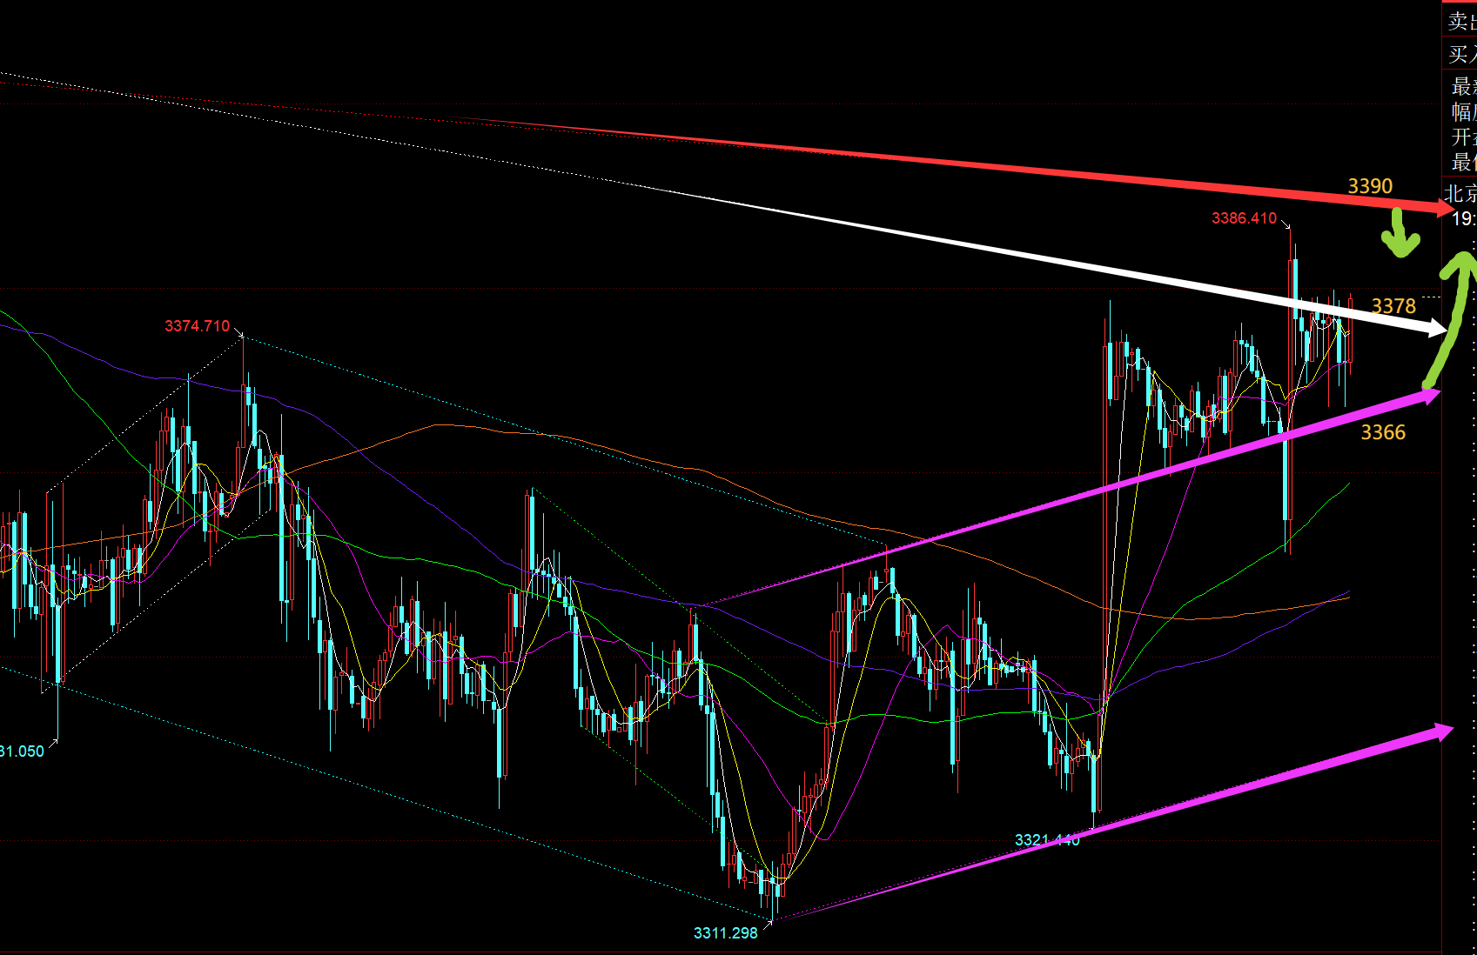Click the cyan 3311.298 low label
The width and height of the screenshot is (1477, 955).
click(725, 933)
